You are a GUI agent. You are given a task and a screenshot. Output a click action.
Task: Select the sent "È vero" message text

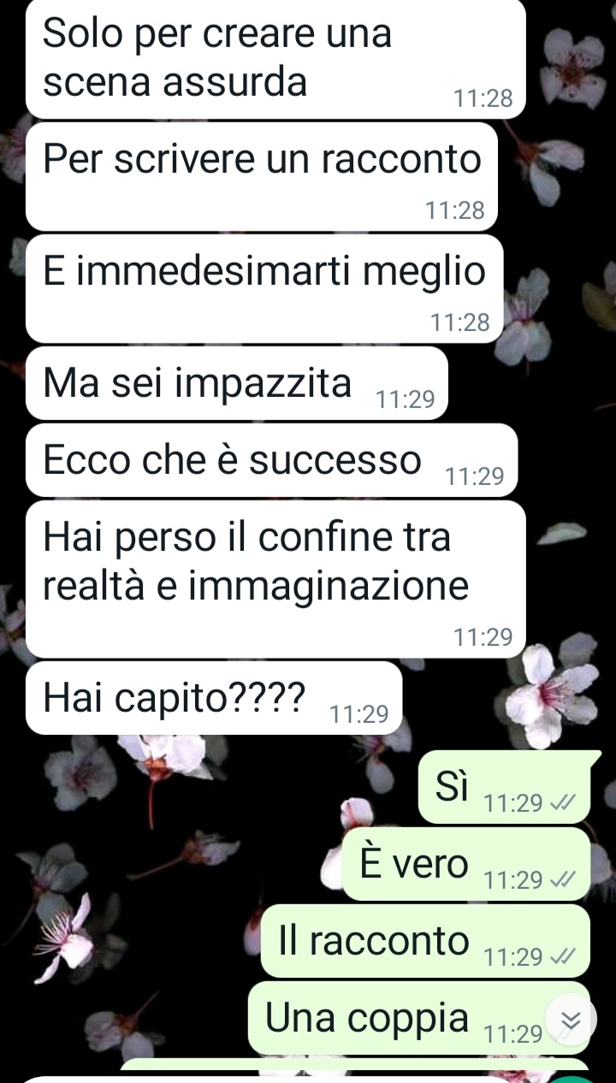pyautogui.click(x=414, y=865)
